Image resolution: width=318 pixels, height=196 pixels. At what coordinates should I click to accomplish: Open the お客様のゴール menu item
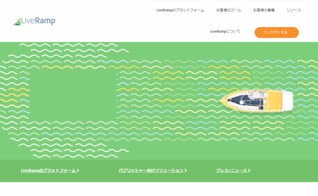(x=228, y=10)
